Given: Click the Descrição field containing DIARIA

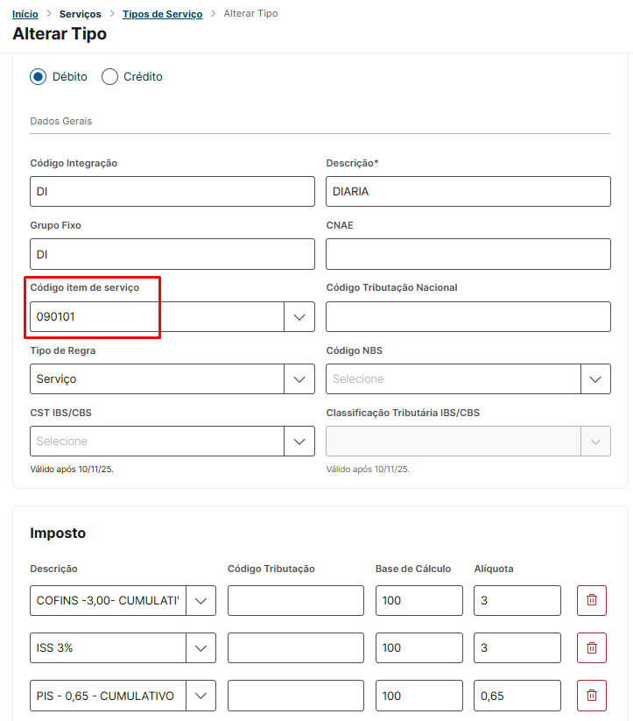Looking at the screenshot, I should coord(468,192).
